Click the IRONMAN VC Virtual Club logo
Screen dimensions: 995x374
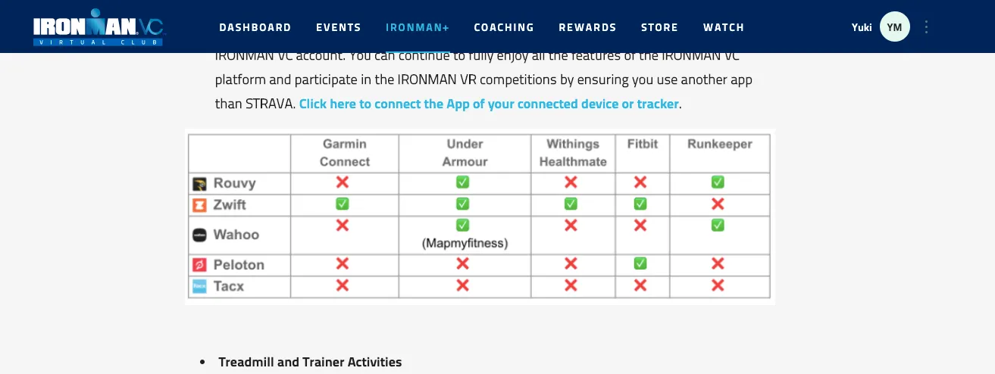point(99,27)
